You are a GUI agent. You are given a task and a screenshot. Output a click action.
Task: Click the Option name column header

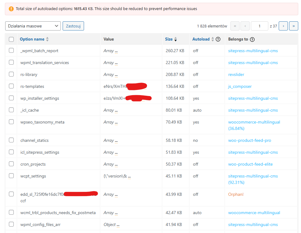pos(32,39)
